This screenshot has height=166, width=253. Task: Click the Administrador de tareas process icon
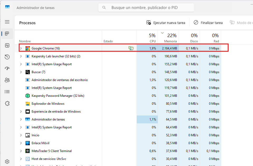click(x=28, y=119)
